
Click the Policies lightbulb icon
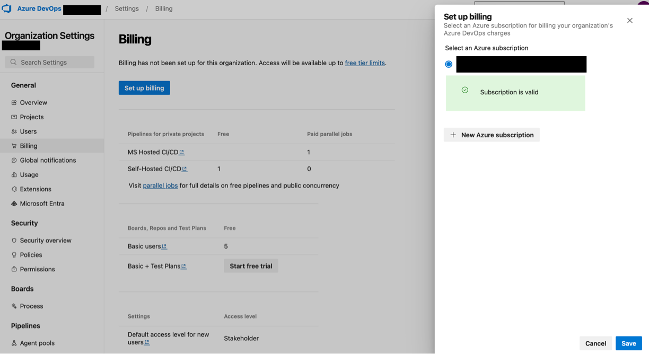[14, 254]
